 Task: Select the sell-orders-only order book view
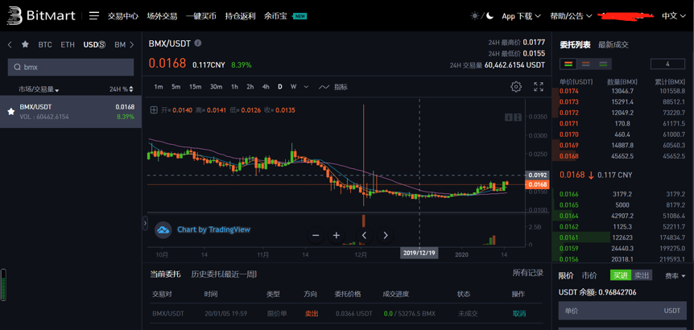tap(585, 64)
